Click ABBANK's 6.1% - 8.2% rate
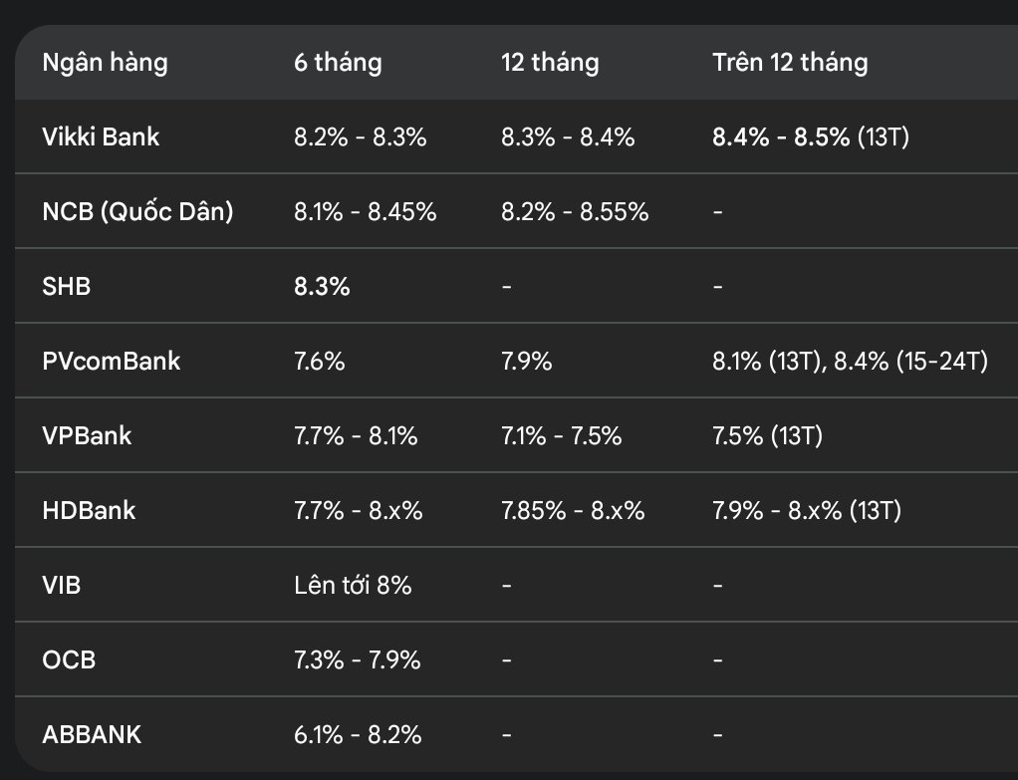The width and height of the screenshot is (1018, 780). [358, 734]
